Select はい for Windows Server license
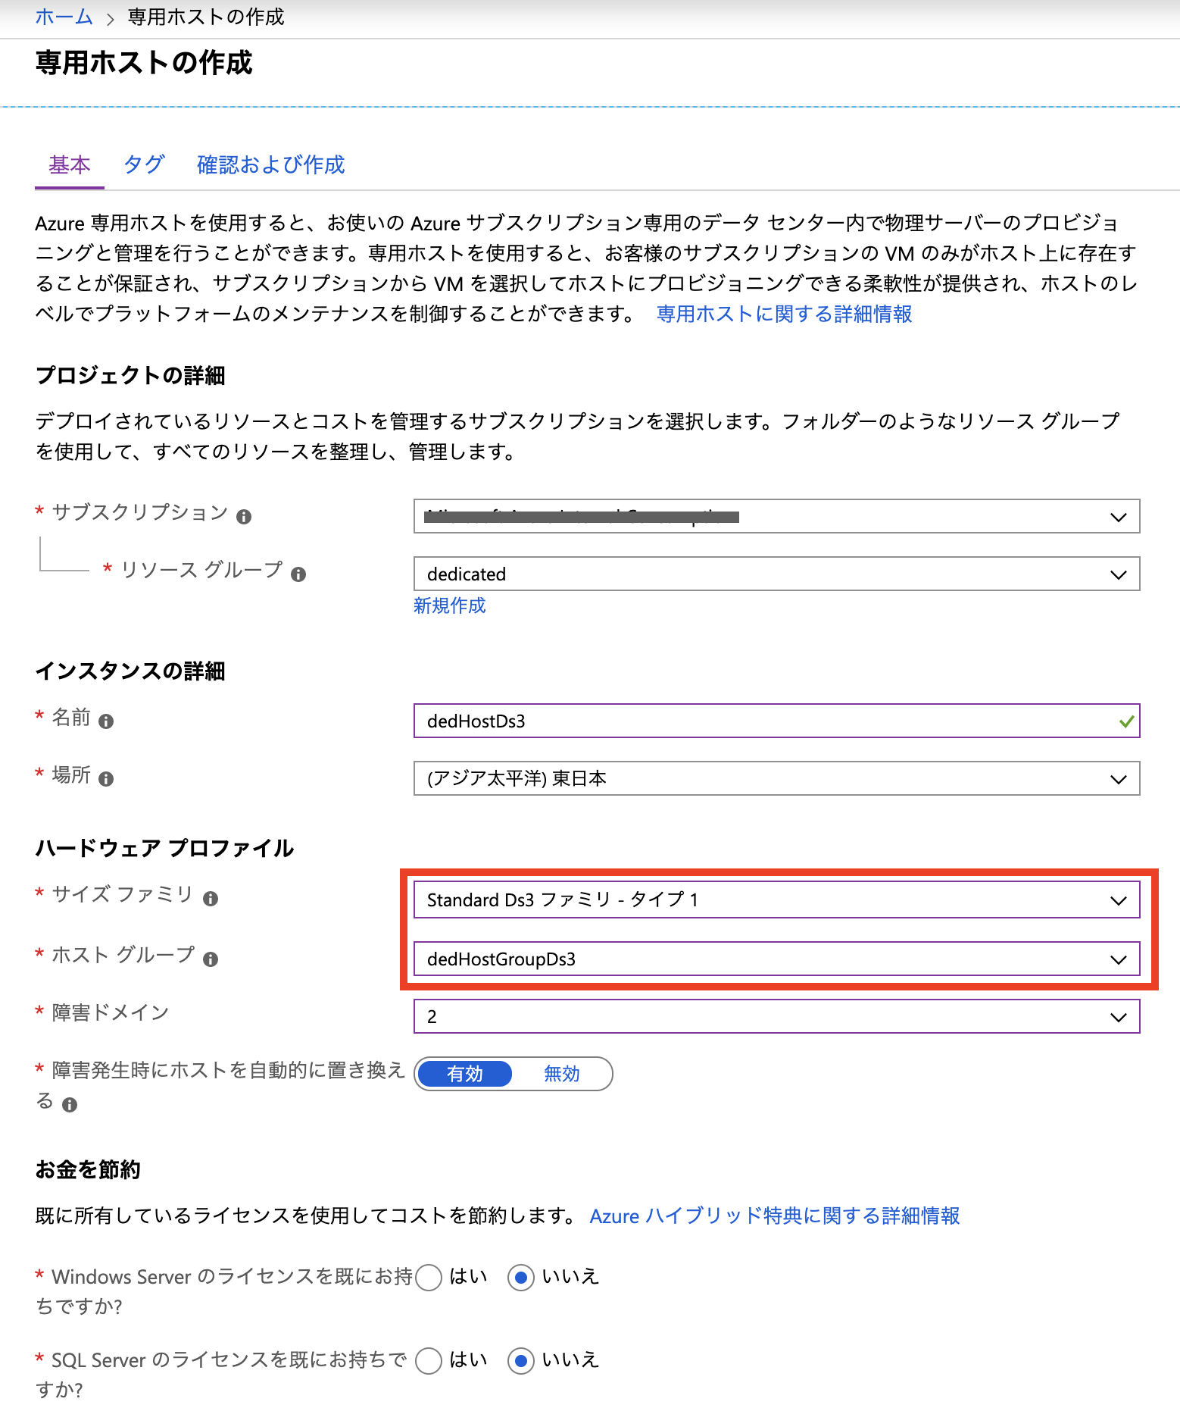This screenshot has width=1180, height=1408. coord(429,1278)
